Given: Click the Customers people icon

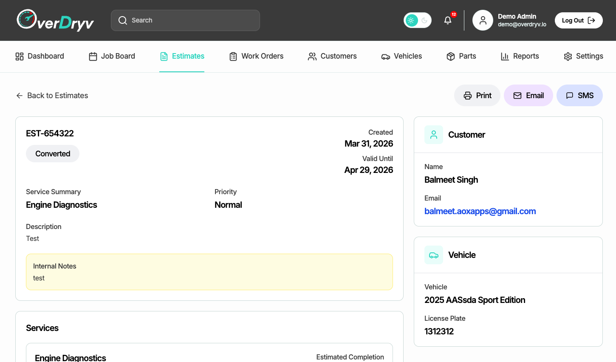Looking at the screenshot, I should (312, 57).
